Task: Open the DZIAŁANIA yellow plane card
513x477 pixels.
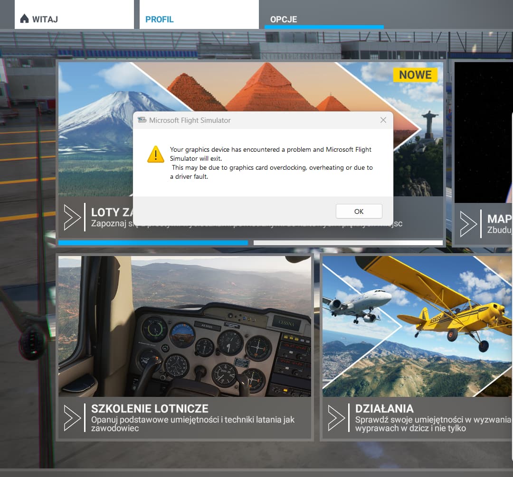Action: [x=417, y=325]
